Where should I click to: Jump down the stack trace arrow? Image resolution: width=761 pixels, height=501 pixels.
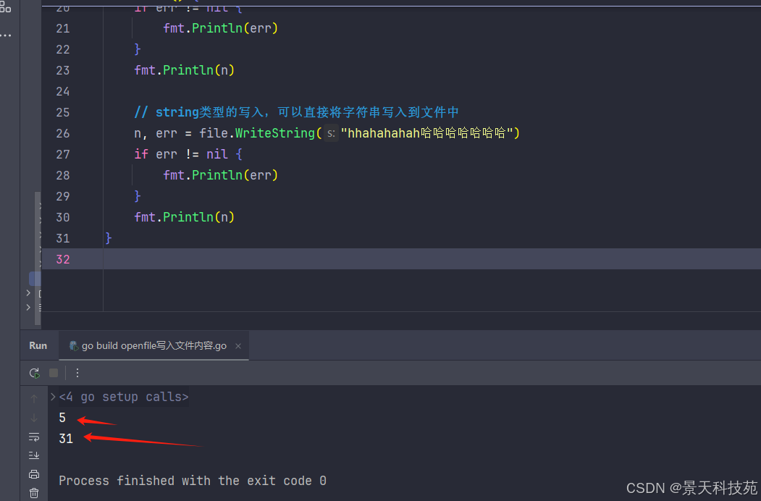tap(34, 418)
